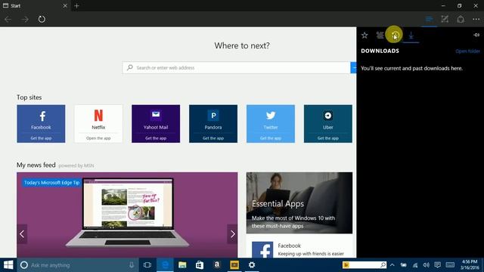Open Today's Microsoft Edge Tip story
Screen dimensions: 484x272
(127, 215)
